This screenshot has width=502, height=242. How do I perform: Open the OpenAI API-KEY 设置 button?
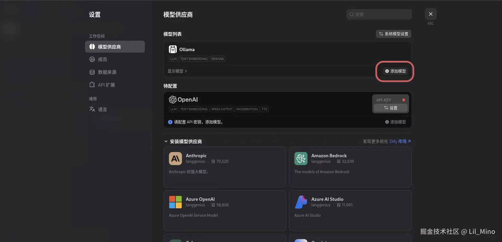click(x=391, y=108)
